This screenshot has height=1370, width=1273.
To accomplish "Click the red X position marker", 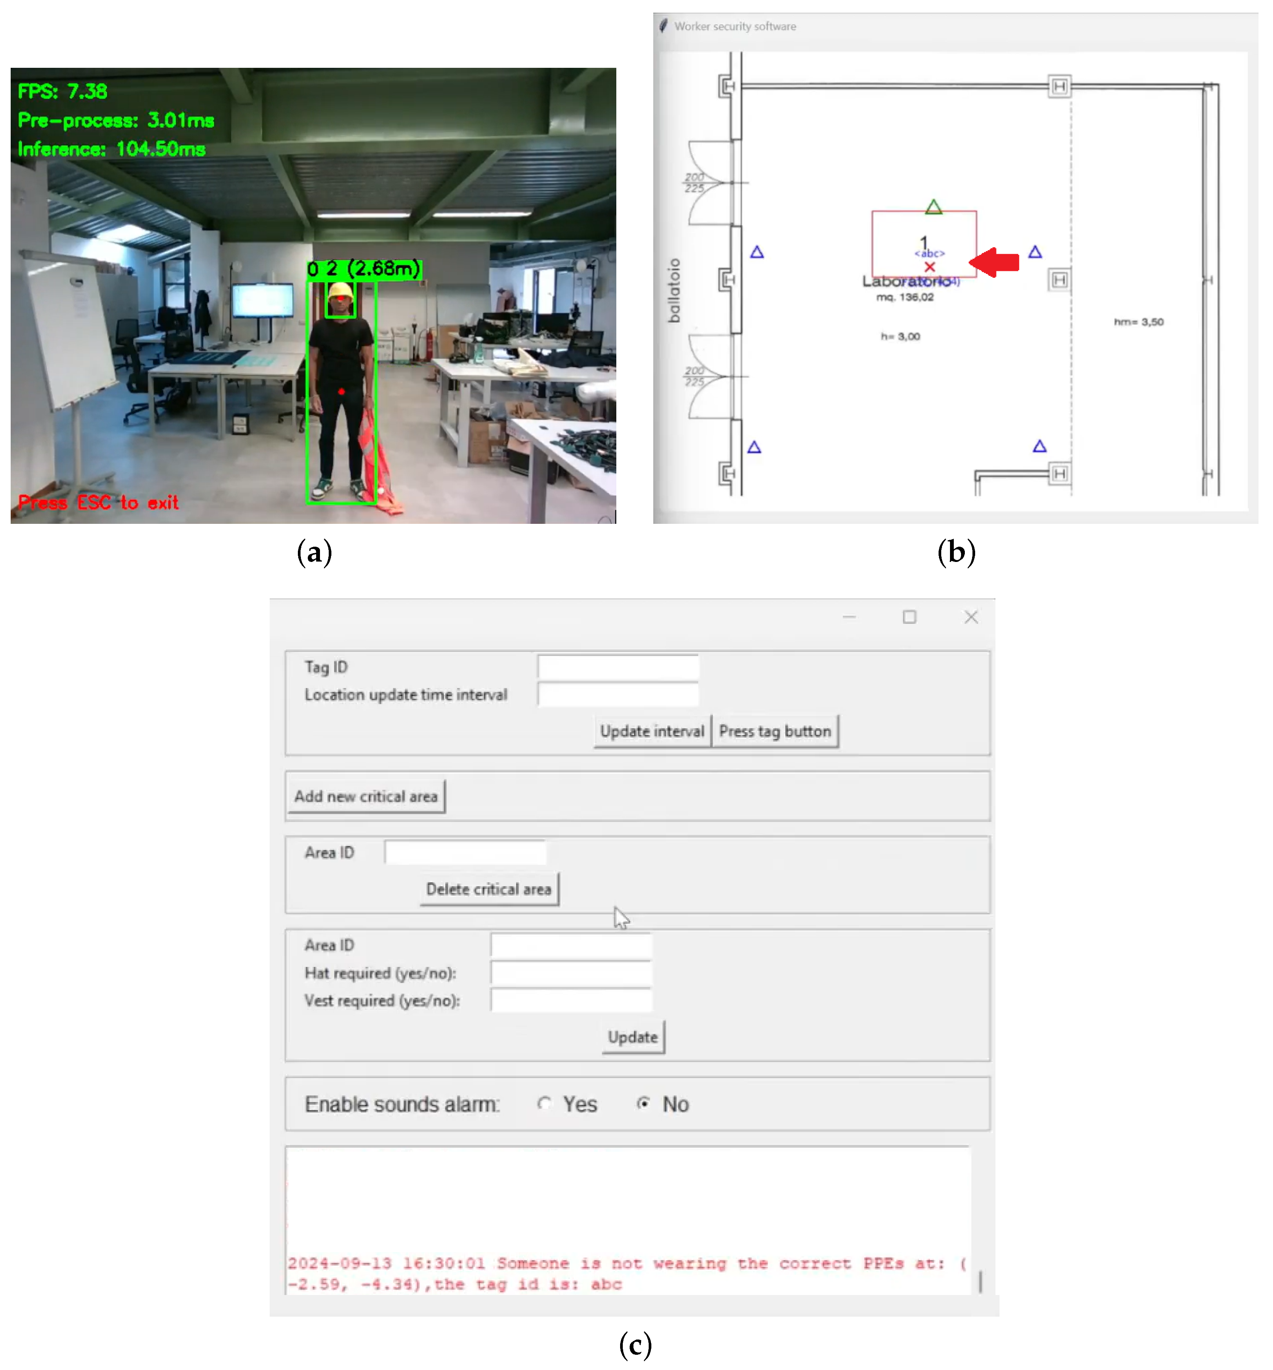I will pos(930,267).
